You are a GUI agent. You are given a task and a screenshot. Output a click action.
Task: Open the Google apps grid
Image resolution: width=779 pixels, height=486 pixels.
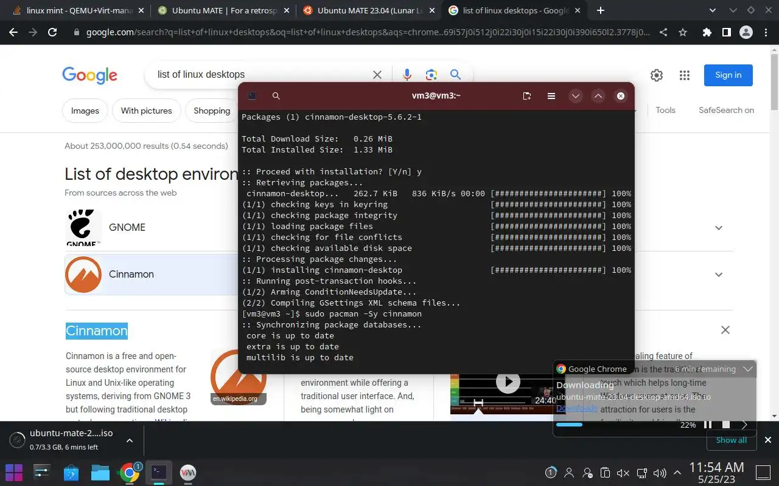[x=685, y=75]
